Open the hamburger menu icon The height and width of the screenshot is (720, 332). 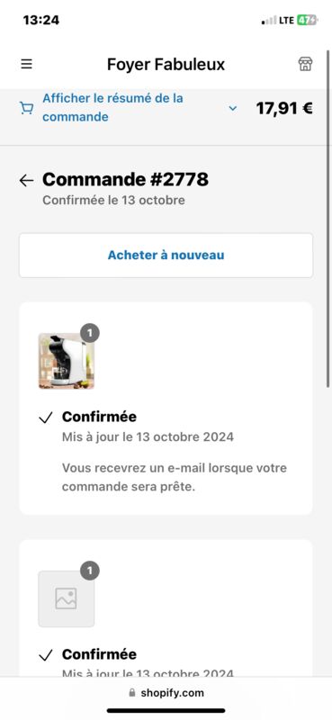pos(27,64)
